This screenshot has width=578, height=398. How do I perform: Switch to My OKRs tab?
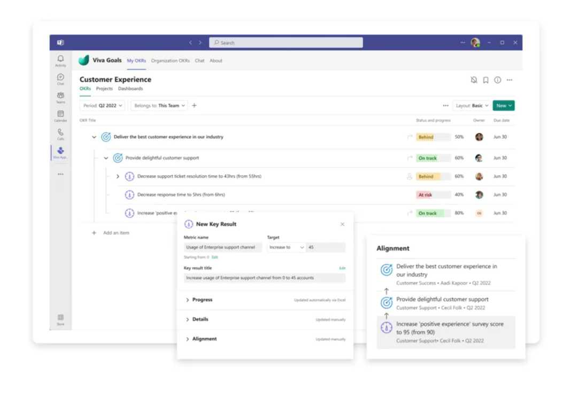(136, 61)
